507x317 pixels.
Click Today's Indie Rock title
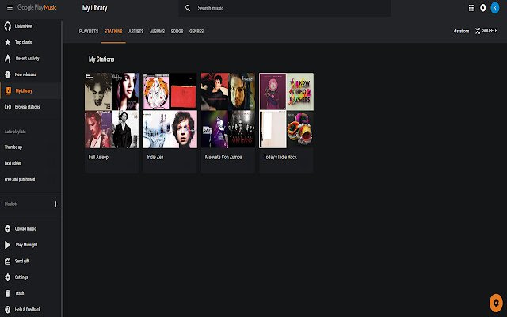(x=280, y=157)
